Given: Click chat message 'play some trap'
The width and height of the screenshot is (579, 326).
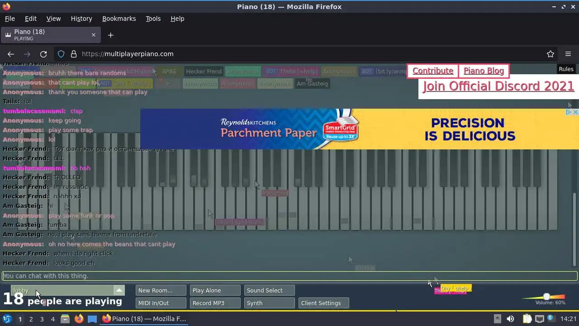Looking at the screenshot, I should pyautogui.click(x=71, y=130).
